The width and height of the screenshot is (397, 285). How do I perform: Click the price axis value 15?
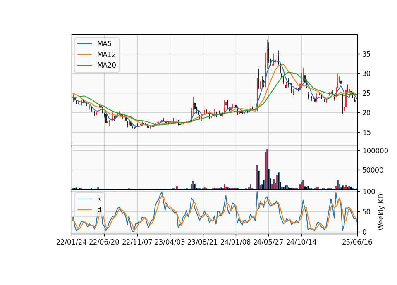click(x=367, y=133)
